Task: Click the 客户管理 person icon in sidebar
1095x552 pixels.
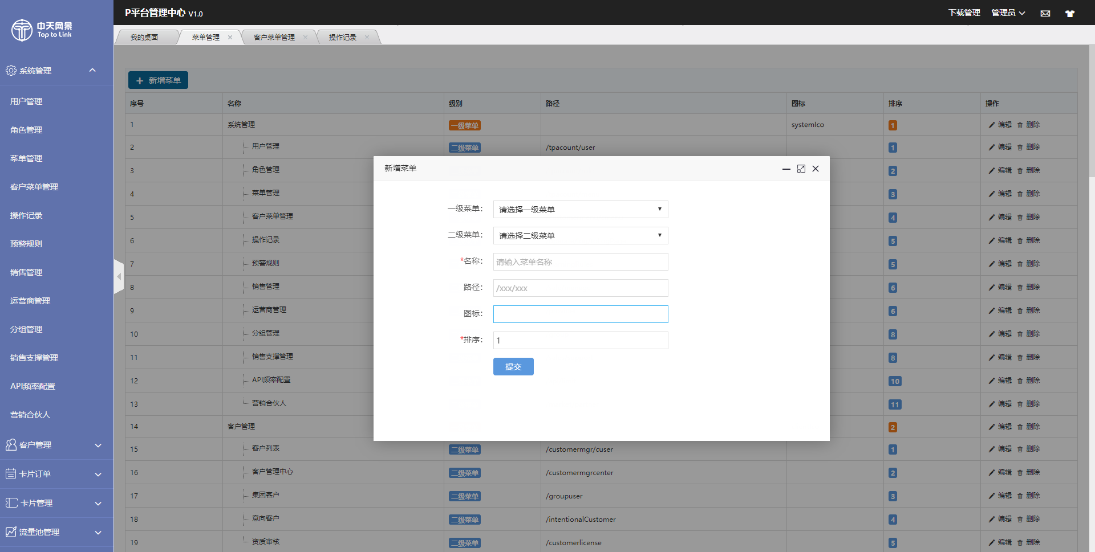Action: [x=11, y=444]
